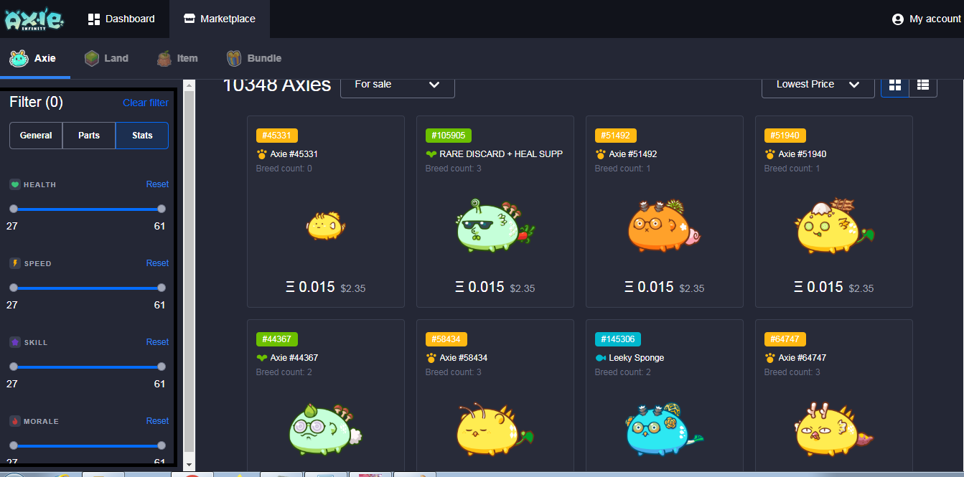
Task: Select the Axie category tab
Action: (x=35, y=58)
